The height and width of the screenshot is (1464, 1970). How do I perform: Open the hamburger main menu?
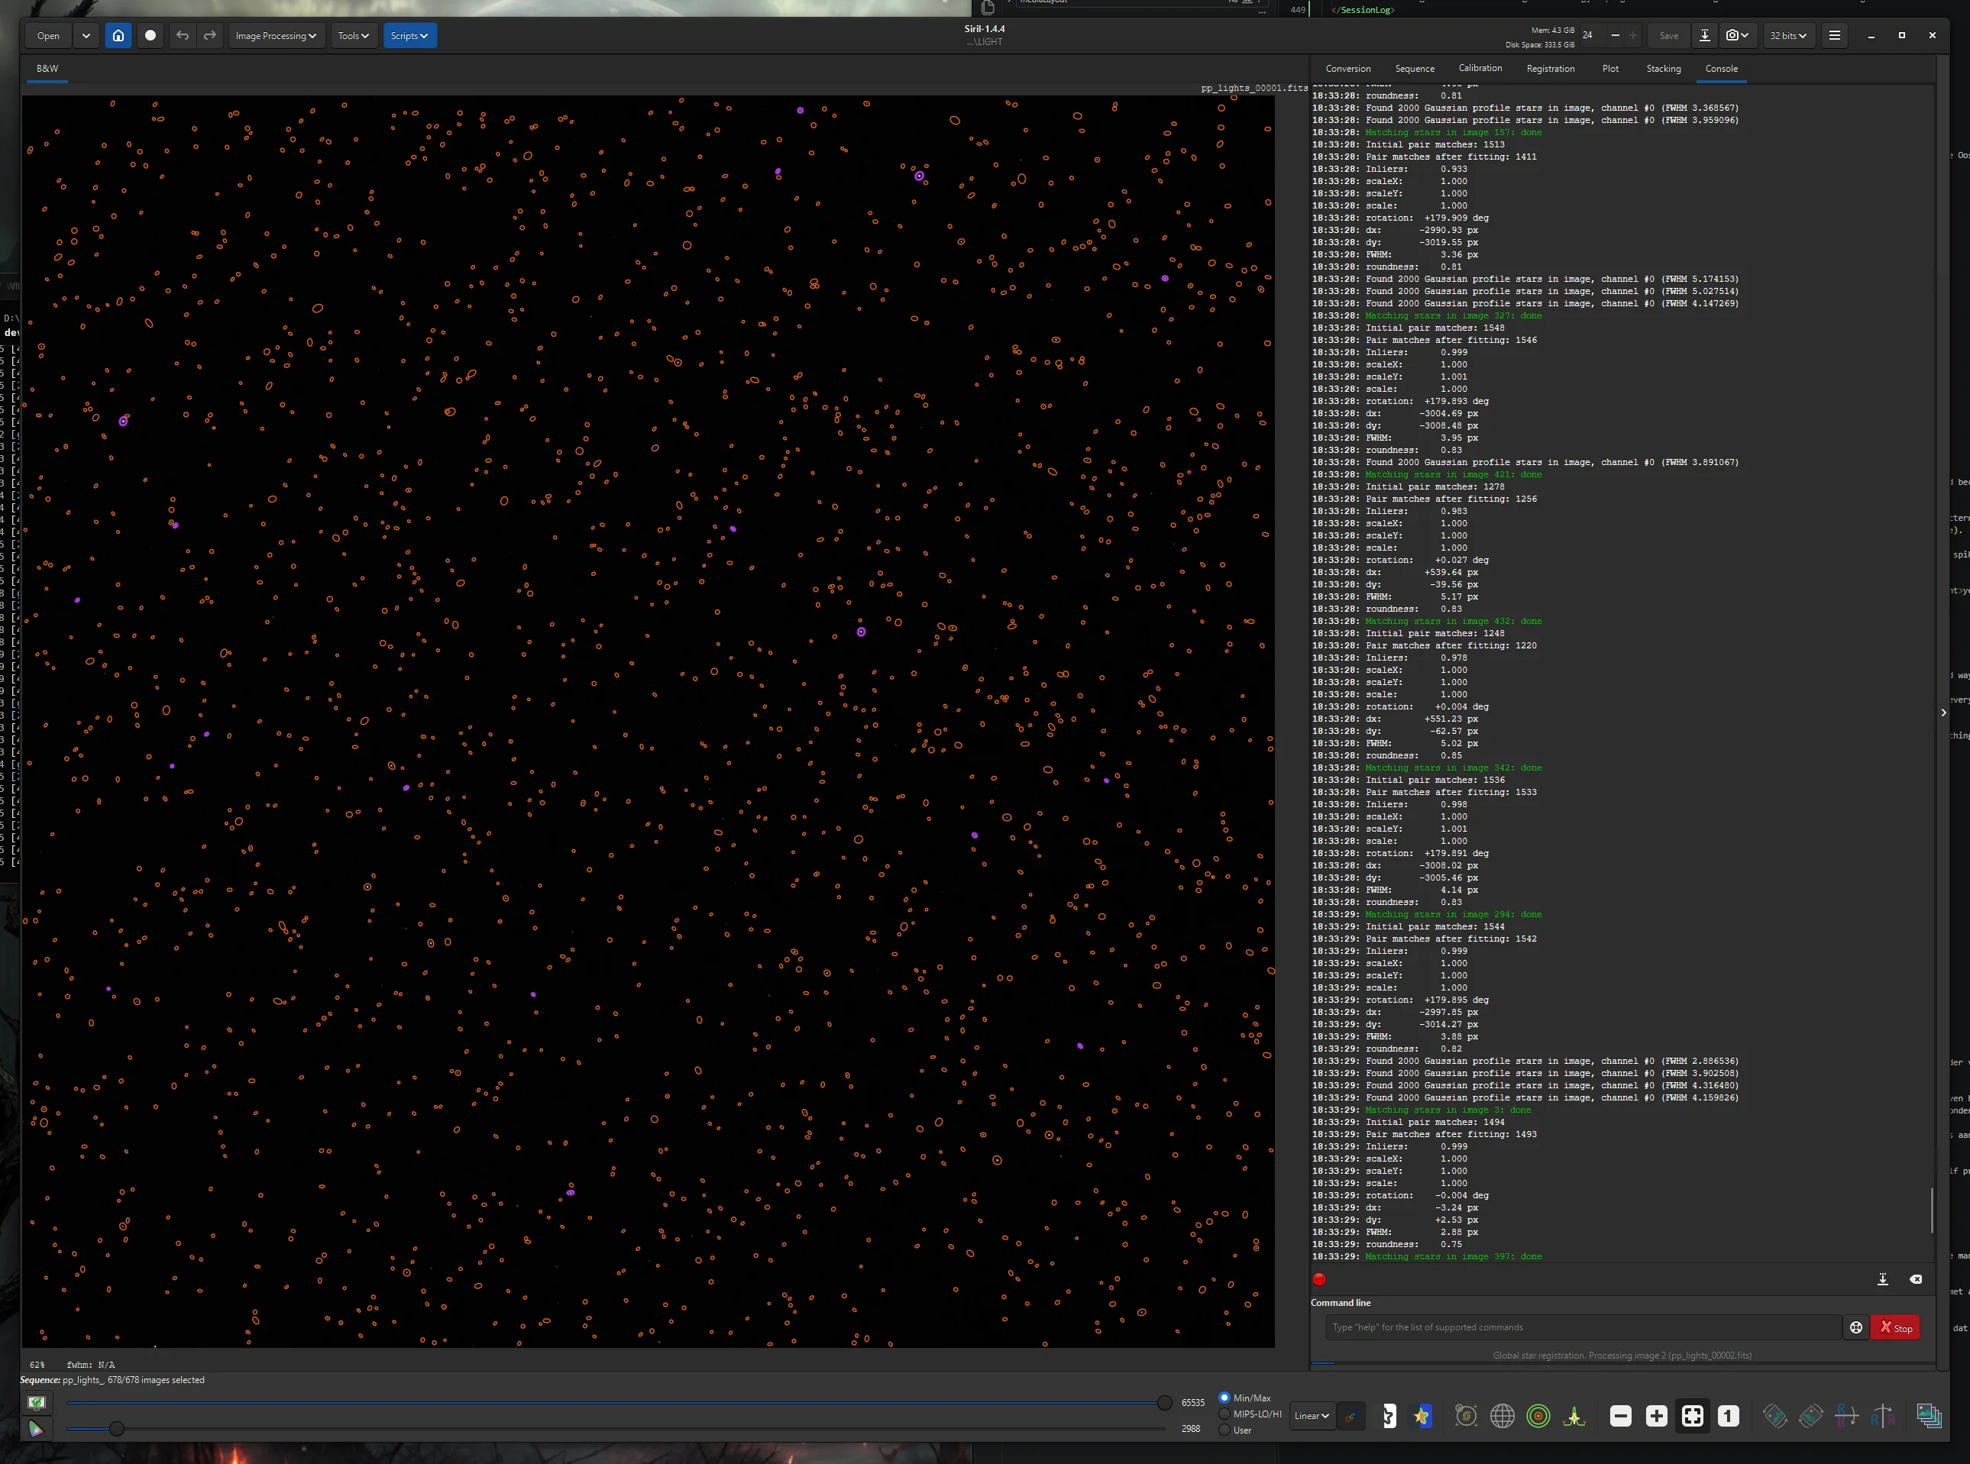[1834, 35]
